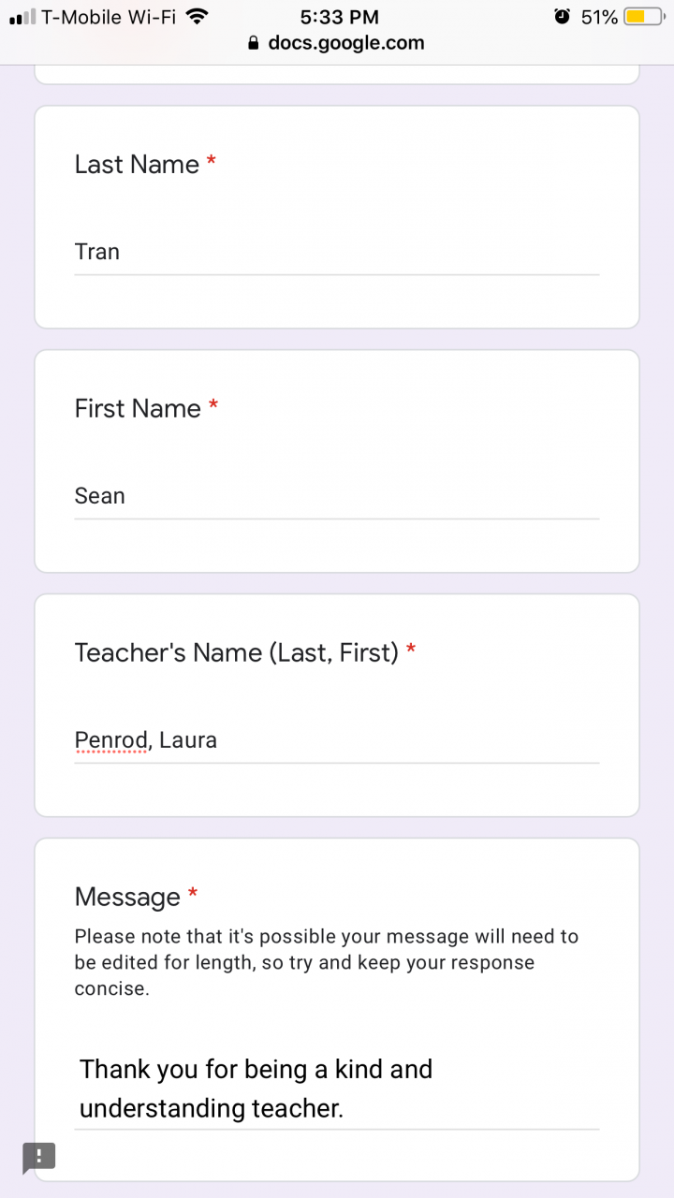The image size is (674, 1198).
Task: Tap the First Name question label
Action: [x=138, y=409]
